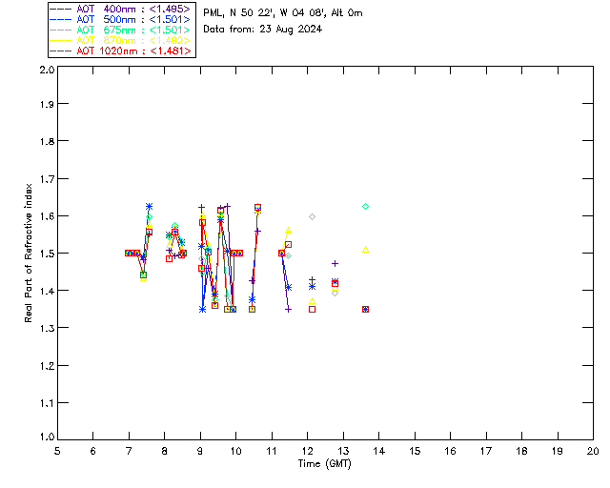Click the x-axis tick label 9
The width and height of the screenshot is (610, 488).
pos(200,451)
